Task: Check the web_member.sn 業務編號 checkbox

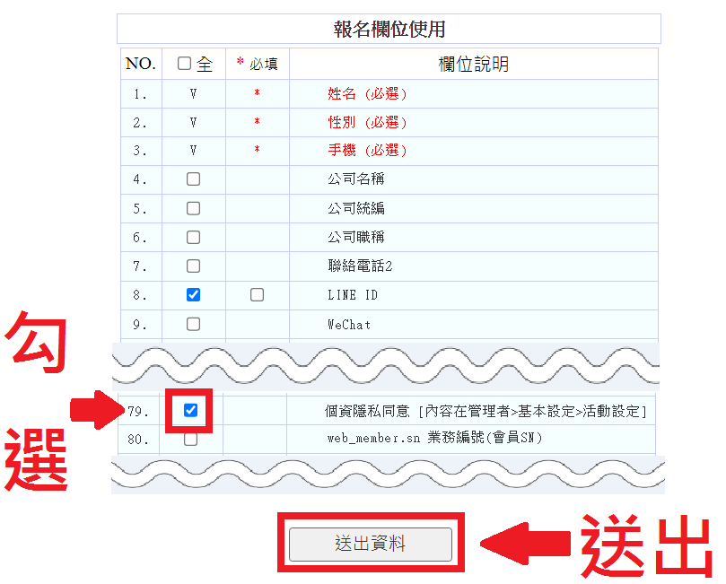Action: tap(190, 440)
